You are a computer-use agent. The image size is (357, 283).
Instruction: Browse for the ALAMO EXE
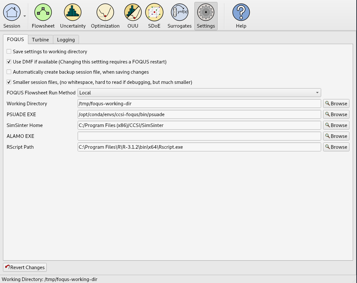coord(336,136)
